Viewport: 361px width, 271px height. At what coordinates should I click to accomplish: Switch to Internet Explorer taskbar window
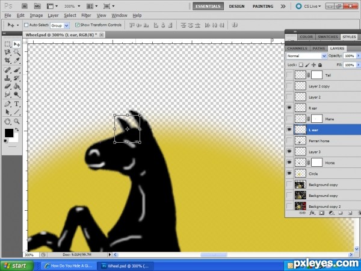point(69,266)
